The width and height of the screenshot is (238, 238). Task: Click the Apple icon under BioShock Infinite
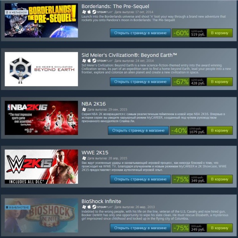pyautogui.click(x=89, y=207)
